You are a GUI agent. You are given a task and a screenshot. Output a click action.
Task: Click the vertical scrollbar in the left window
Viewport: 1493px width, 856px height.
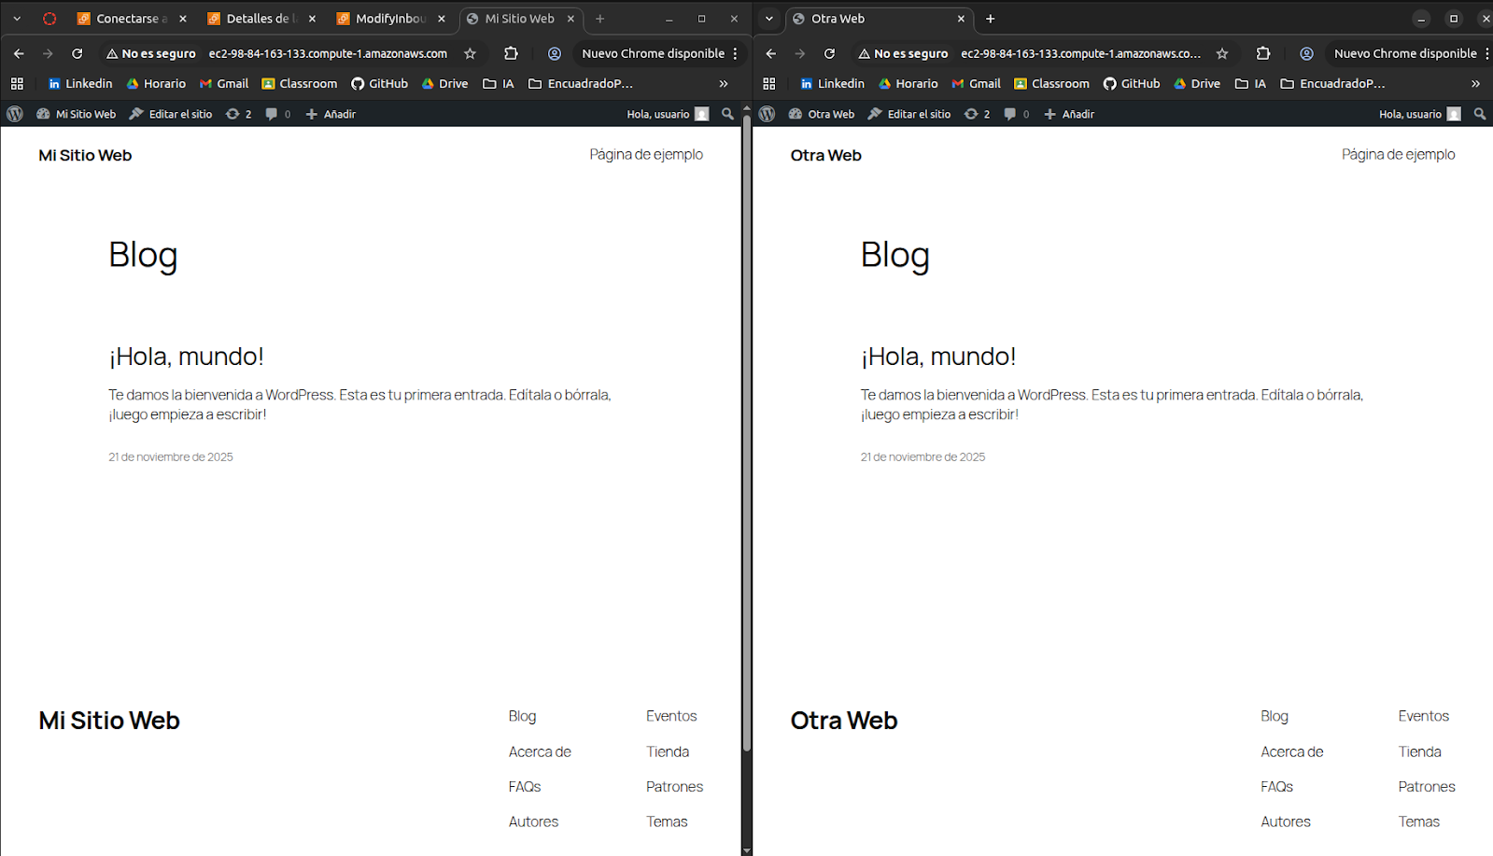(x=746, y=434)
